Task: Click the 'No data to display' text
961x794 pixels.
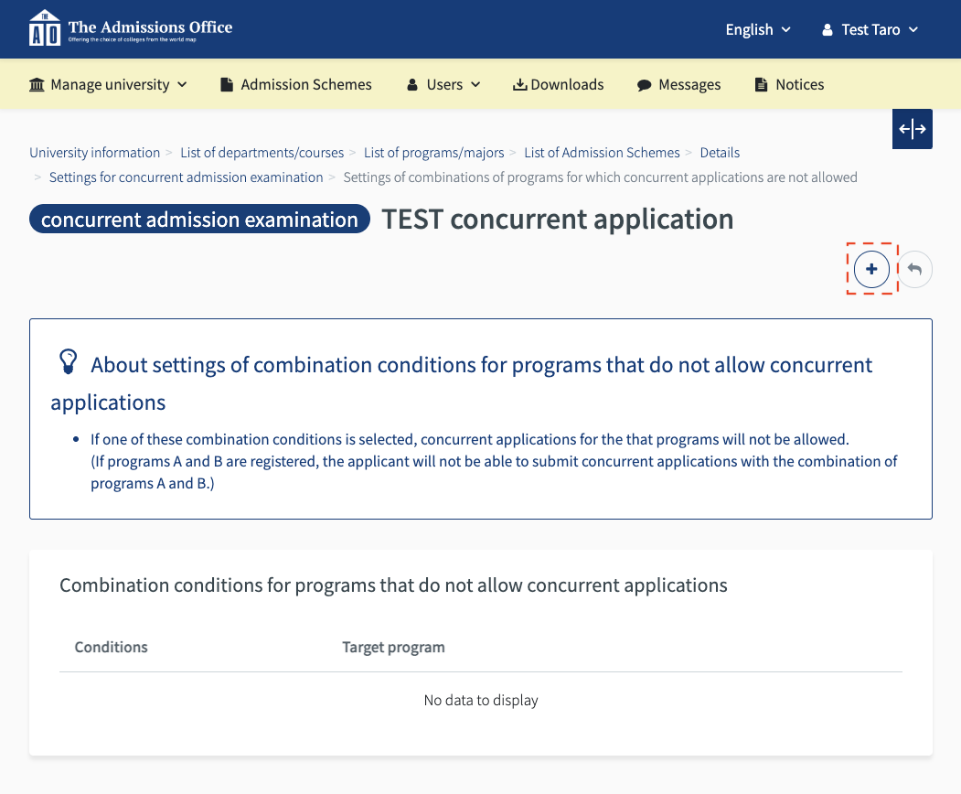Action: (x=481, y=700)
